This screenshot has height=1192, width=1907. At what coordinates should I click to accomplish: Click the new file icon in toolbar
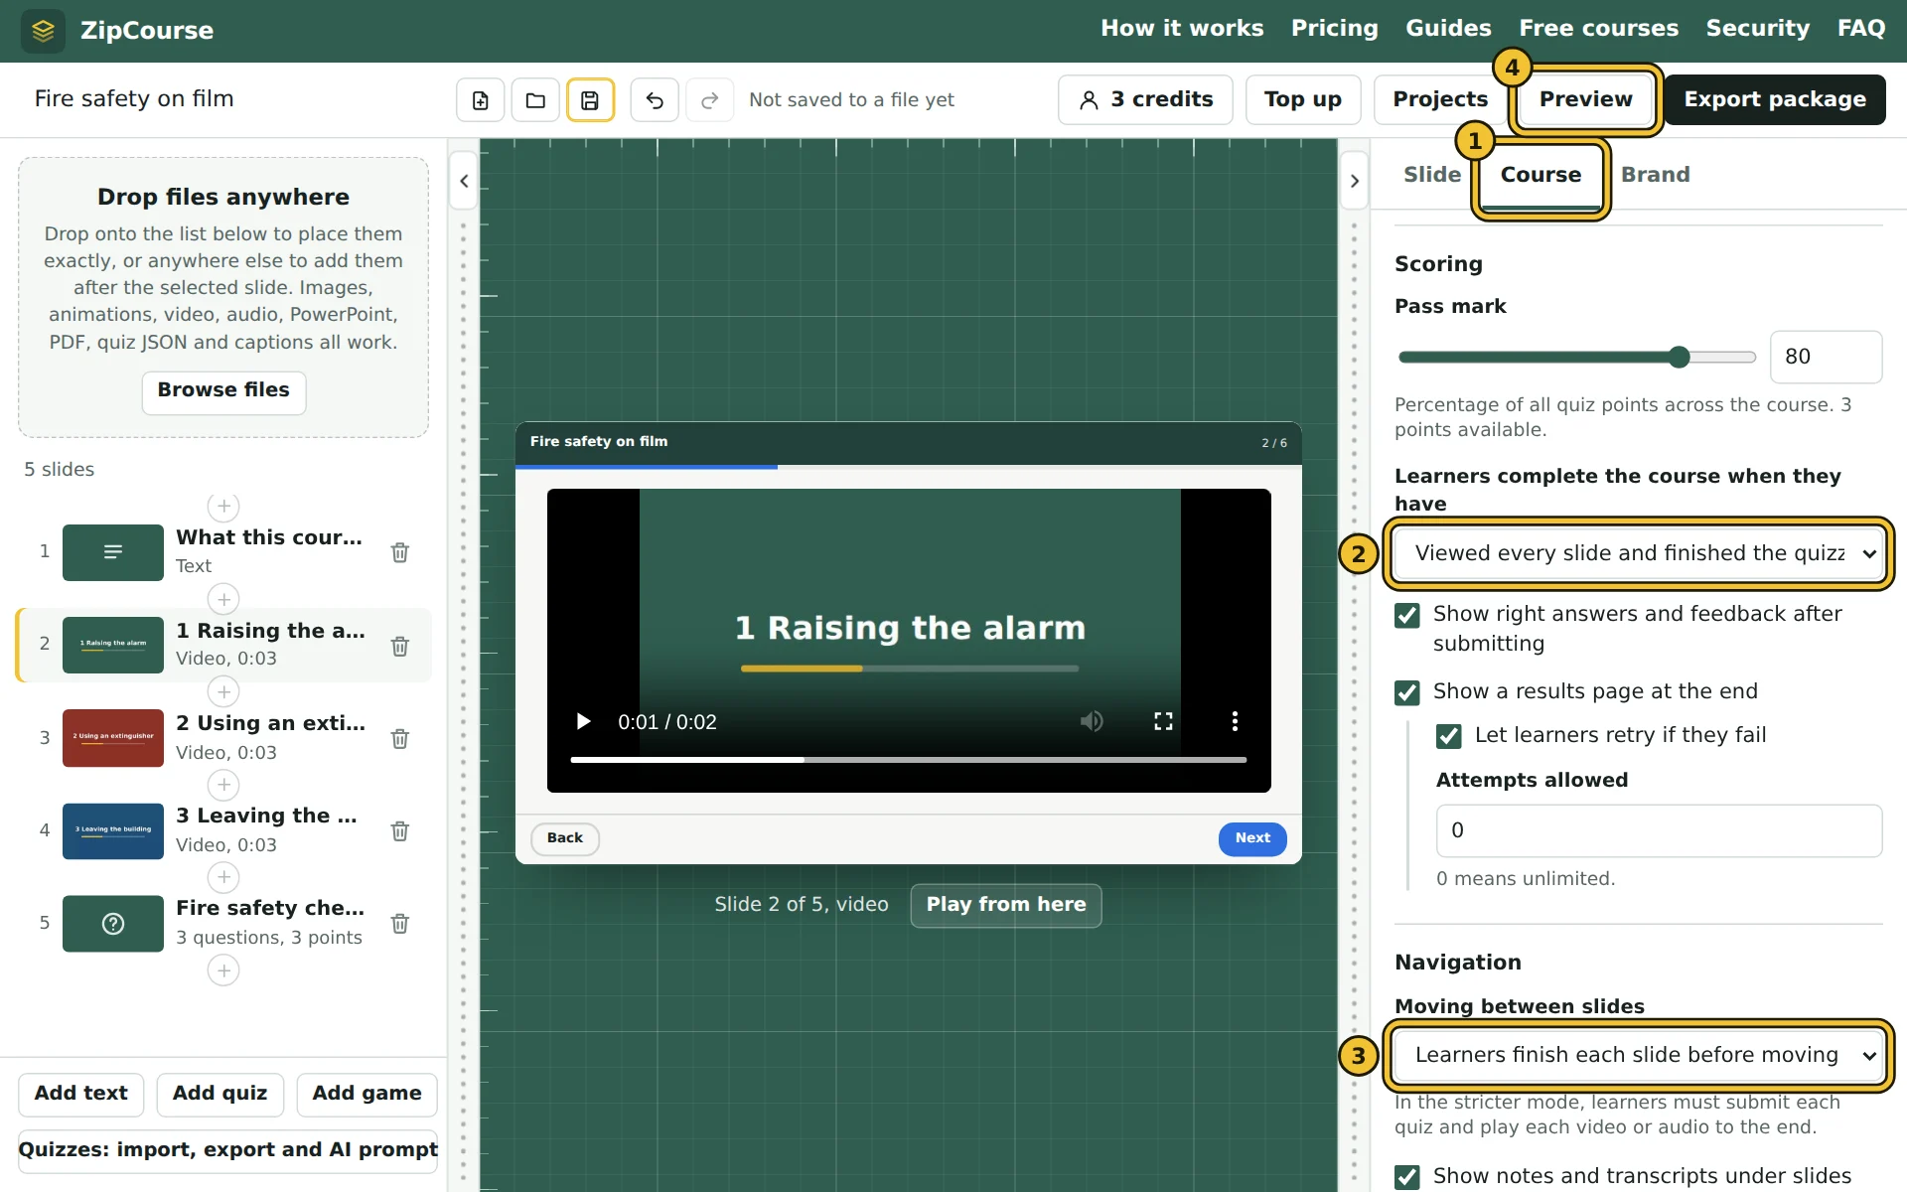(481, 100)
